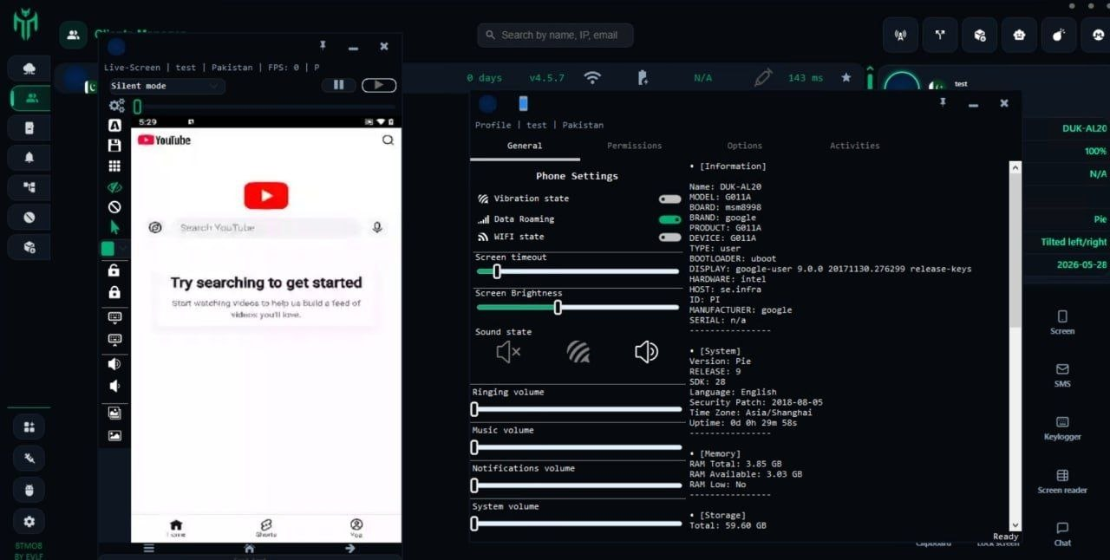The image size is (1110, 560).
Task: Click the Live-Screen closed padlock lock icon
Action: point(114,292)
